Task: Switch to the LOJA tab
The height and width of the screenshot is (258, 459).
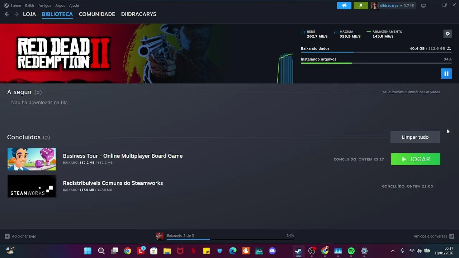Action: [x=29, y=14]
